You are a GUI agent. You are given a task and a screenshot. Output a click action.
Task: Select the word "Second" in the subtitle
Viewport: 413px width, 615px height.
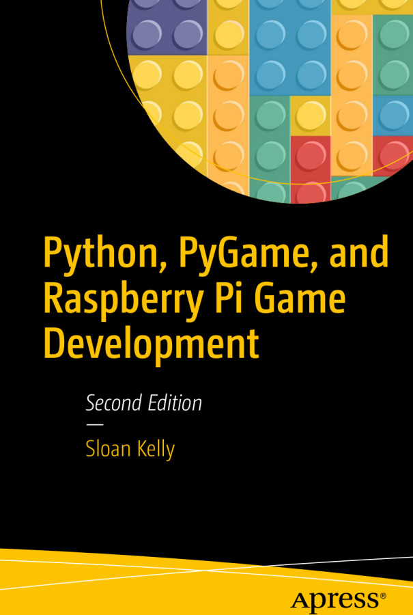(x=113, y=403)
